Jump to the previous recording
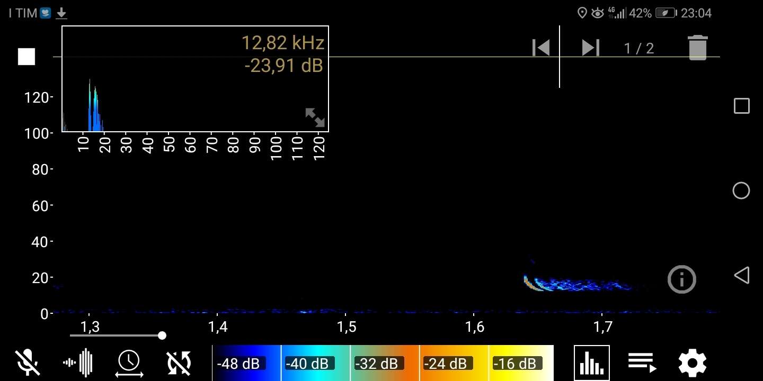The height and width of the screenshot is (381, 763). coord(541,48)
